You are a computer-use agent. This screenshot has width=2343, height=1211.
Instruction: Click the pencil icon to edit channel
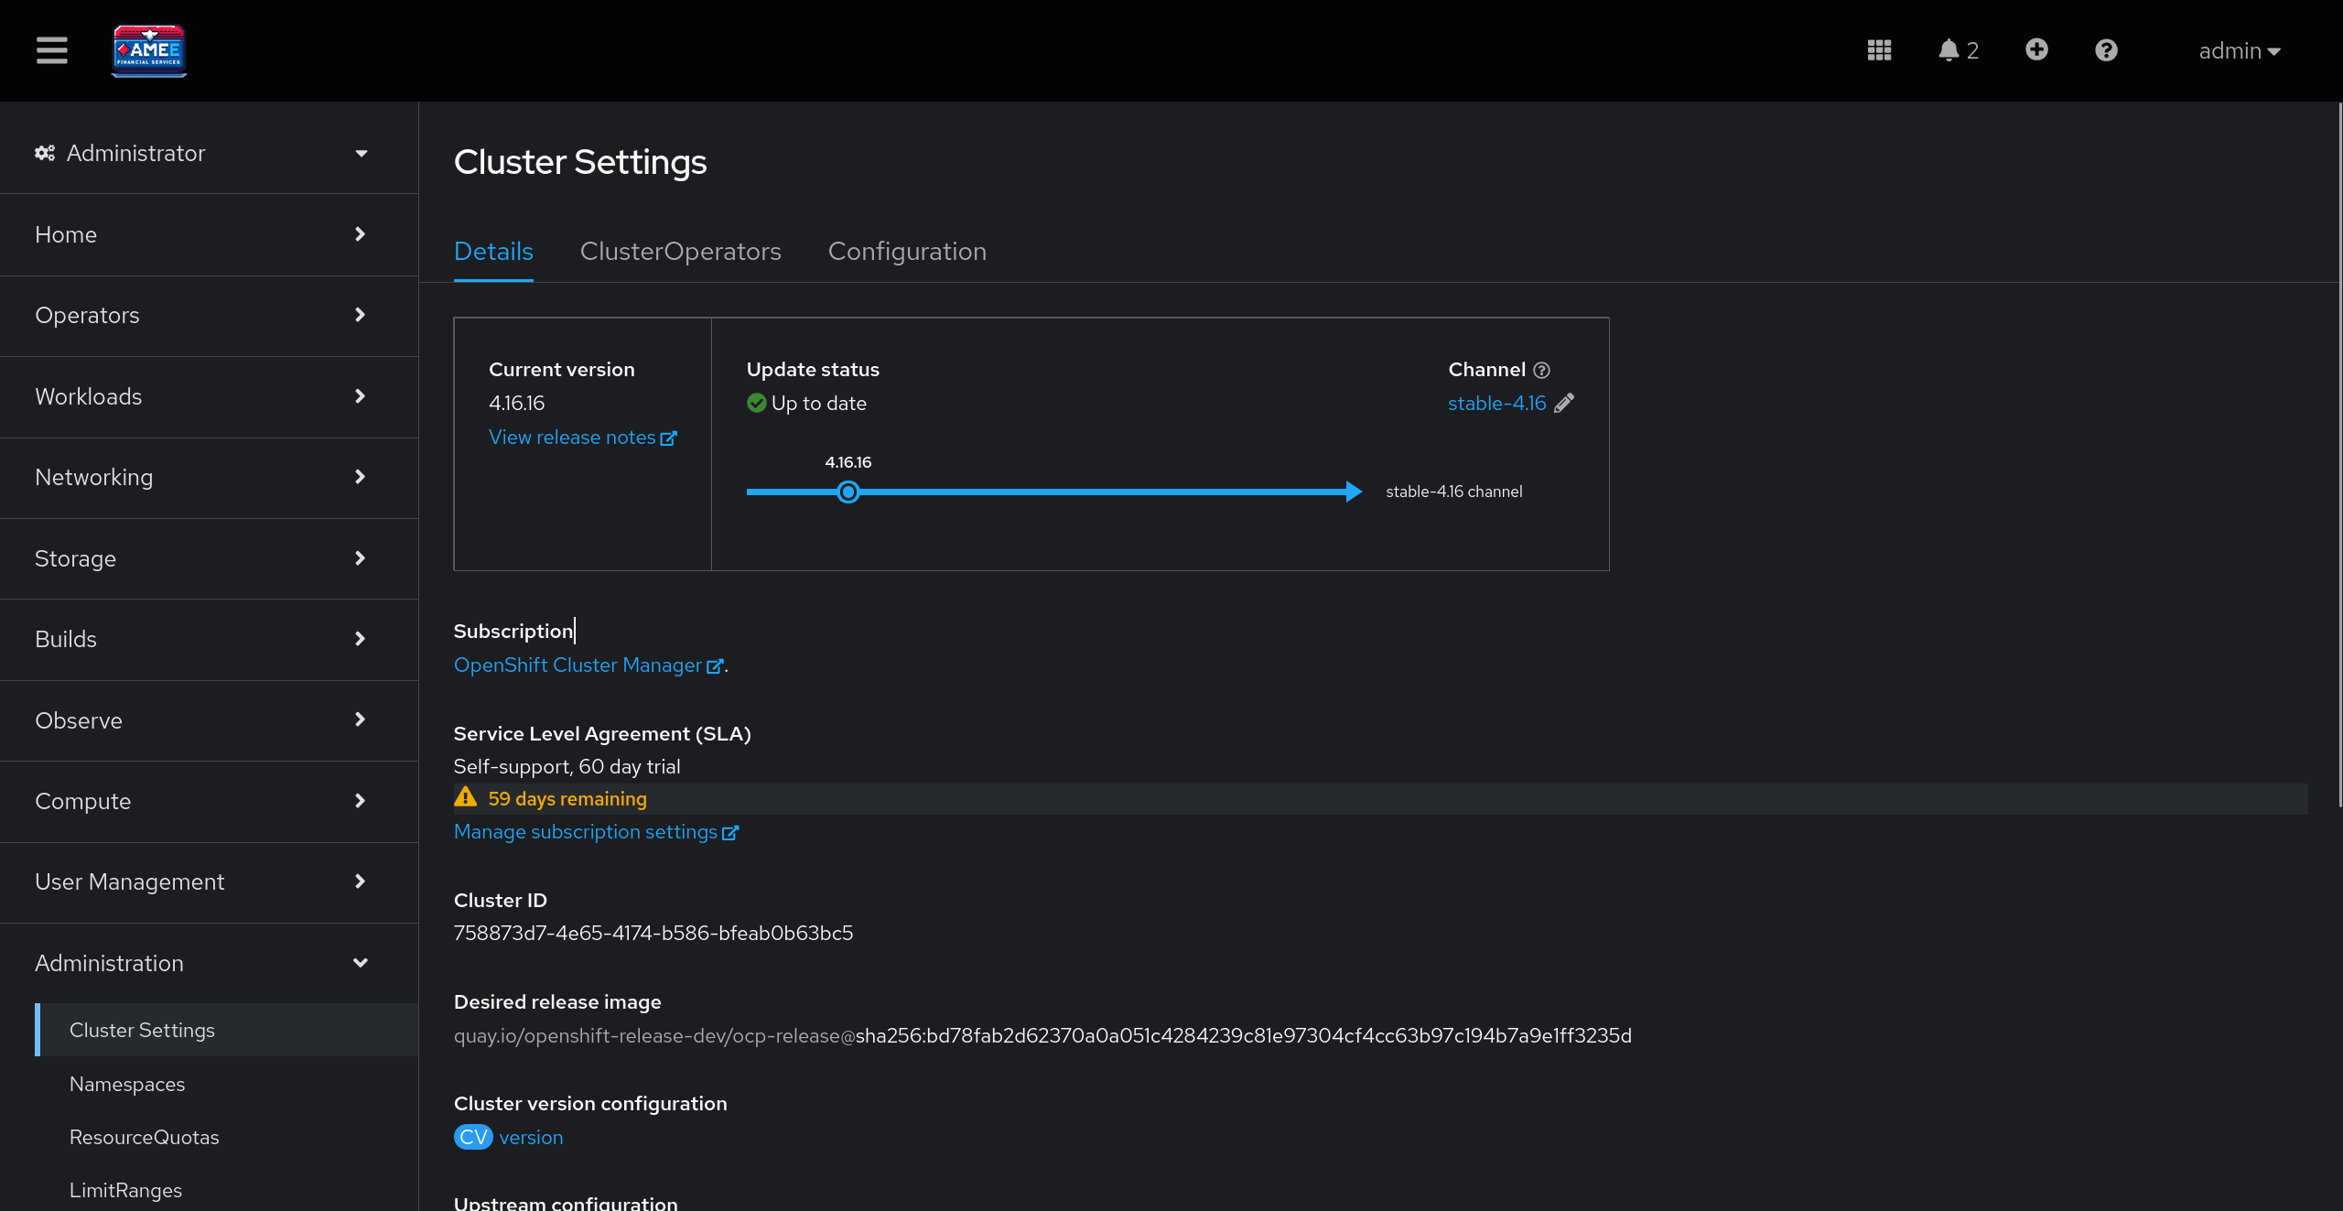pos(1564,403)
